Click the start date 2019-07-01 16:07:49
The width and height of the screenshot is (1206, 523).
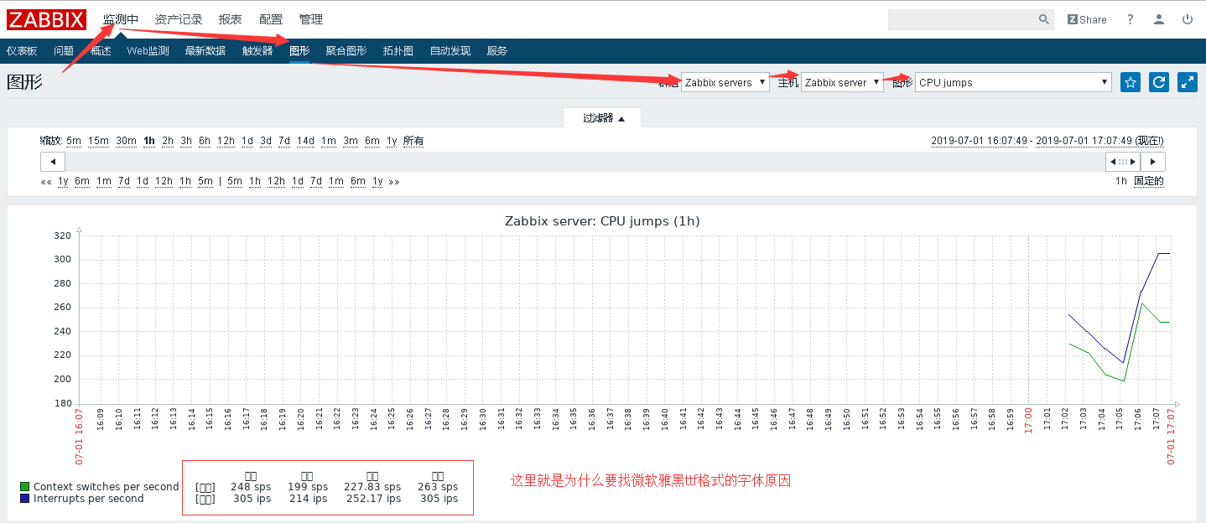point(980,141)
